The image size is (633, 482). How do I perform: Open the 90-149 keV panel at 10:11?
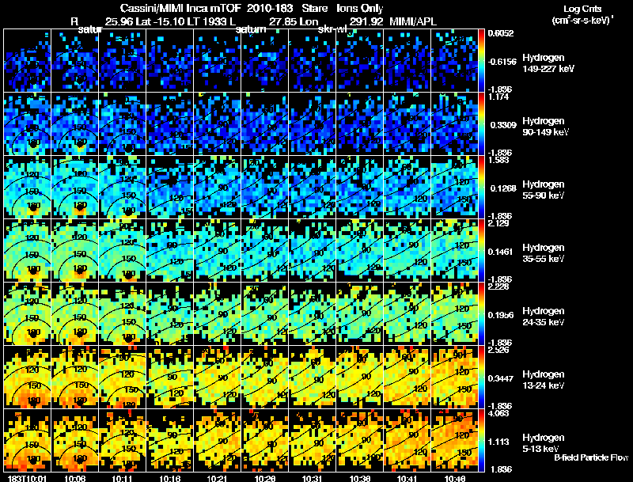pyautogui.click(x=123, y=124)
